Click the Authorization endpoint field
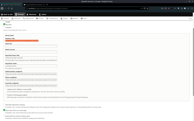 [31, 74]
